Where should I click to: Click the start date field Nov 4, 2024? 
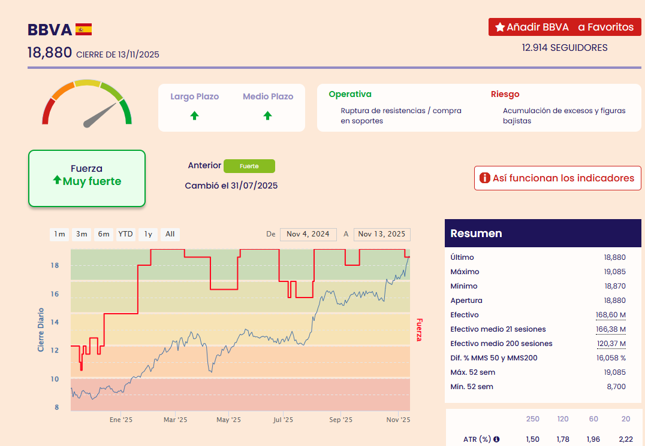coord(308,234)
